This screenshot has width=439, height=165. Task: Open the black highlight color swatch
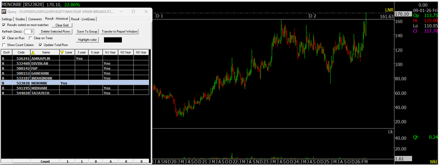[113, 39]
